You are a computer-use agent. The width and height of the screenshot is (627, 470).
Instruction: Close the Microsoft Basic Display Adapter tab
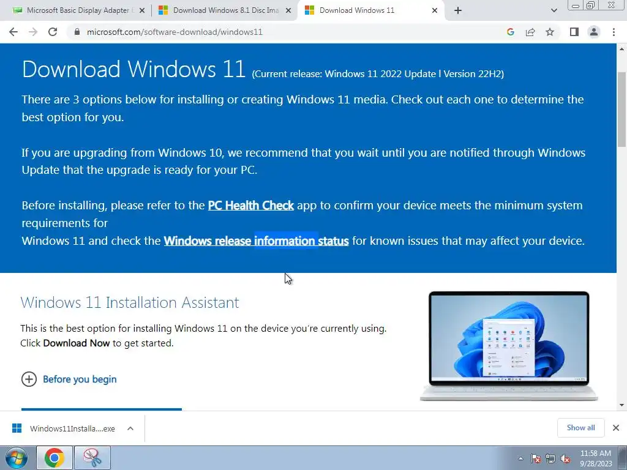[x=142, y=11]
